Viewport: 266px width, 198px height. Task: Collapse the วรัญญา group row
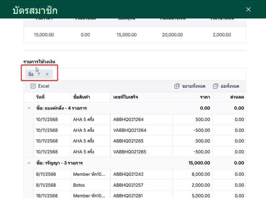coord(29,163)
